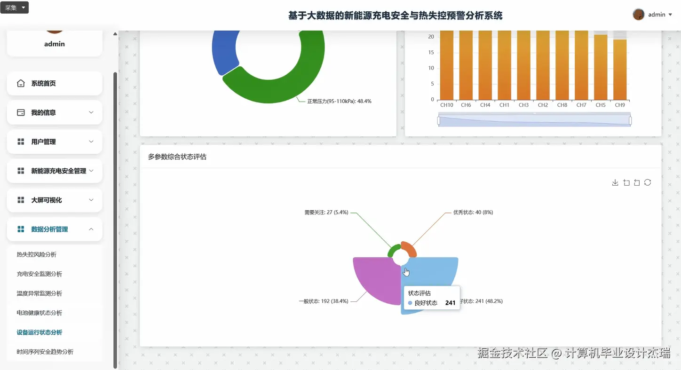Viewport: 681px width, 370px height.
Task: Click the CH10 bar
Action: 446,65
